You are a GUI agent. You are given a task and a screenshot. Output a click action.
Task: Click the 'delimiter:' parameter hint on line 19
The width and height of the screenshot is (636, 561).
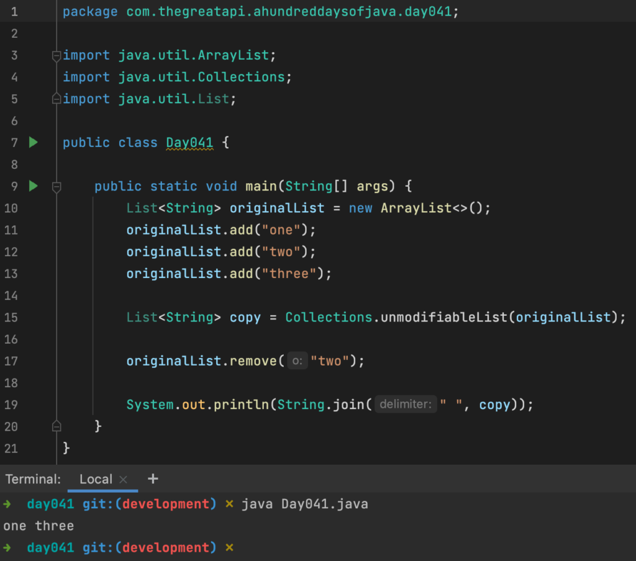[x=405, y=404]
